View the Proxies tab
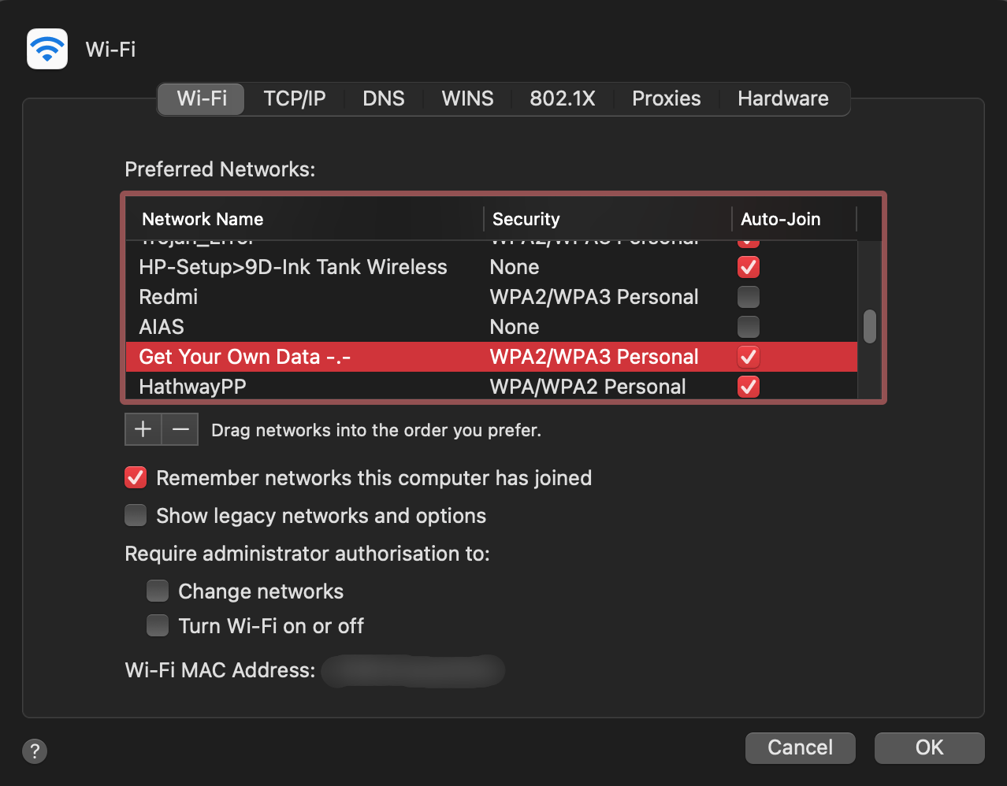This screenshot has height=786, width=1007. click(665, 98)
